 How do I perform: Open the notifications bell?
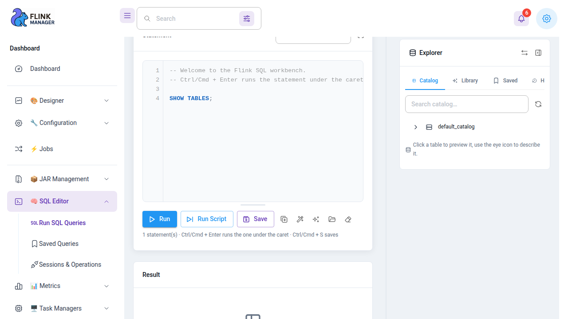click(521, 19)
